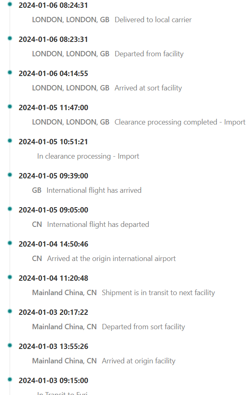Click the timeline dot for 2024-01-03 09:15:00

[x=10, y=379]
